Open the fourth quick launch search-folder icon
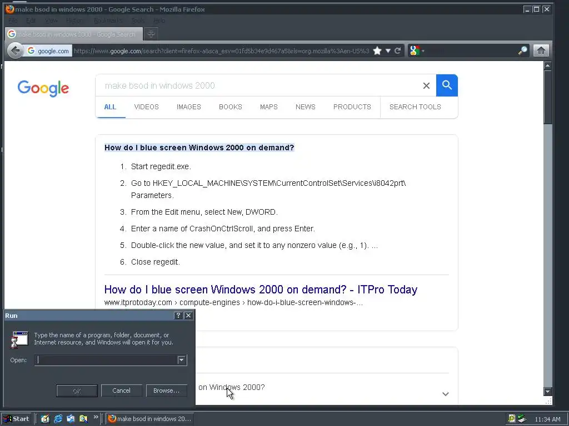 tap(83, 419)
